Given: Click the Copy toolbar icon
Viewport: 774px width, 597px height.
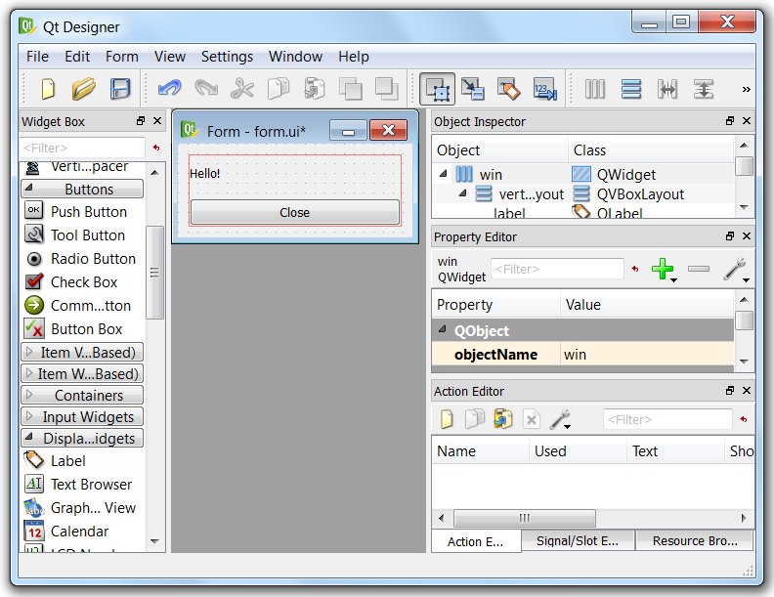Looking at the screenshot, I should (279, 89).
